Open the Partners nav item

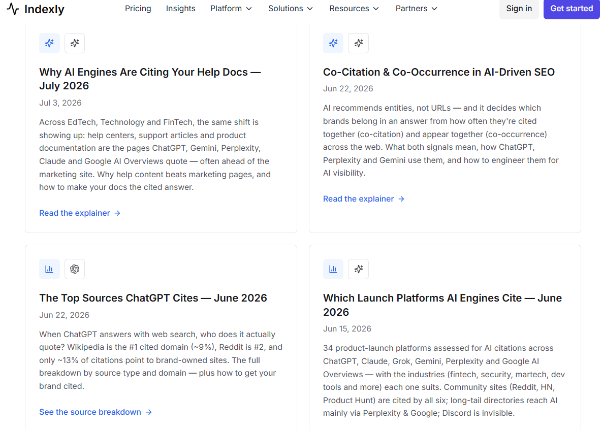coord(417,9)
